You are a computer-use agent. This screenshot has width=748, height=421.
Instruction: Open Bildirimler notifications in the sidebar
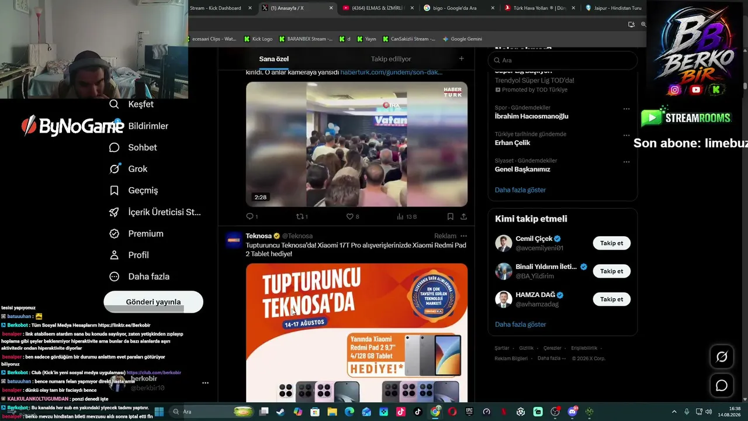(x=140, y=126)
